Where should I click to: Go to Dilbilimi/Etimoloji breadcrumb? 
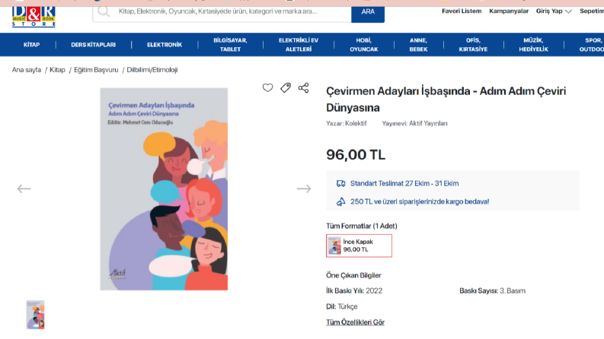(x=152, y=70)
